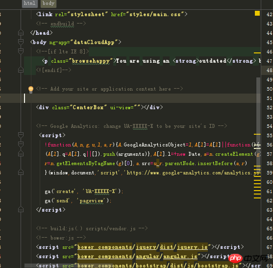The width and height of the screenshot is (273, 268).
Task: Click the 'Add your site or application content' comment
Action: 109,89
